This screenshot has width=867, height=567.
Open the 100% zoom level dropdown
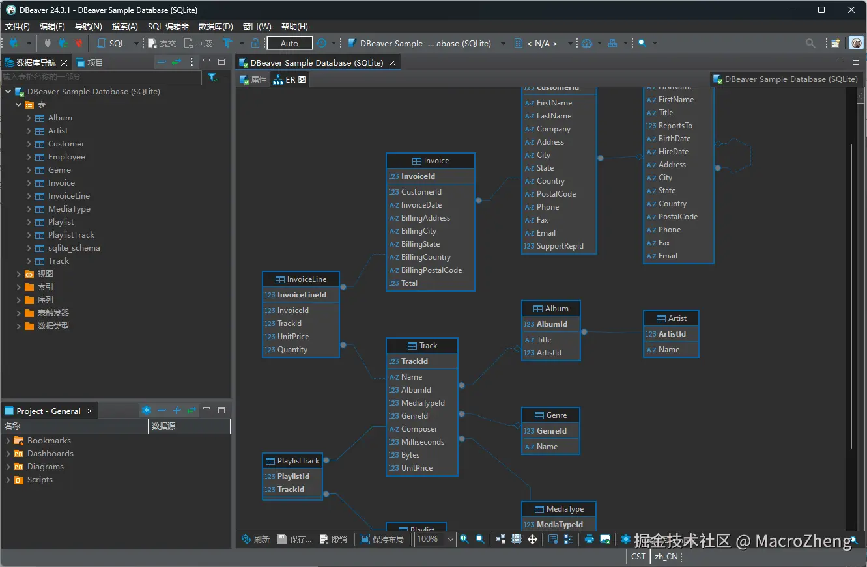(x=450, y=539)
